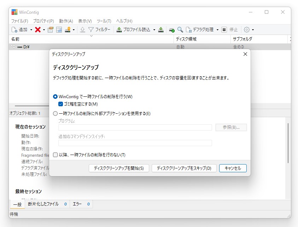
Task: Open the ツール(T) menu
Action: (104, 21)
